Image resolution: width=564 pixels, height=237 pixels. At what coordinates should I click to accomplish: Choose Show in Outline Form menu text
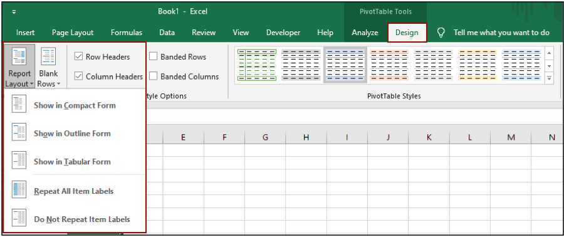tap(72, 134)
